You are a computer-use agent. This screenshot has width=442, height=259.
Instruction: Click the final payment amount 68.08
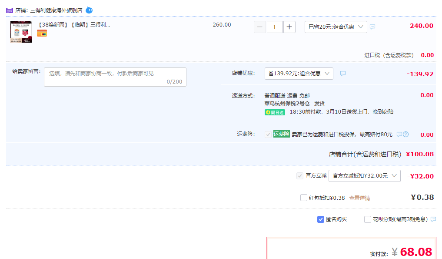pos(416,252)
